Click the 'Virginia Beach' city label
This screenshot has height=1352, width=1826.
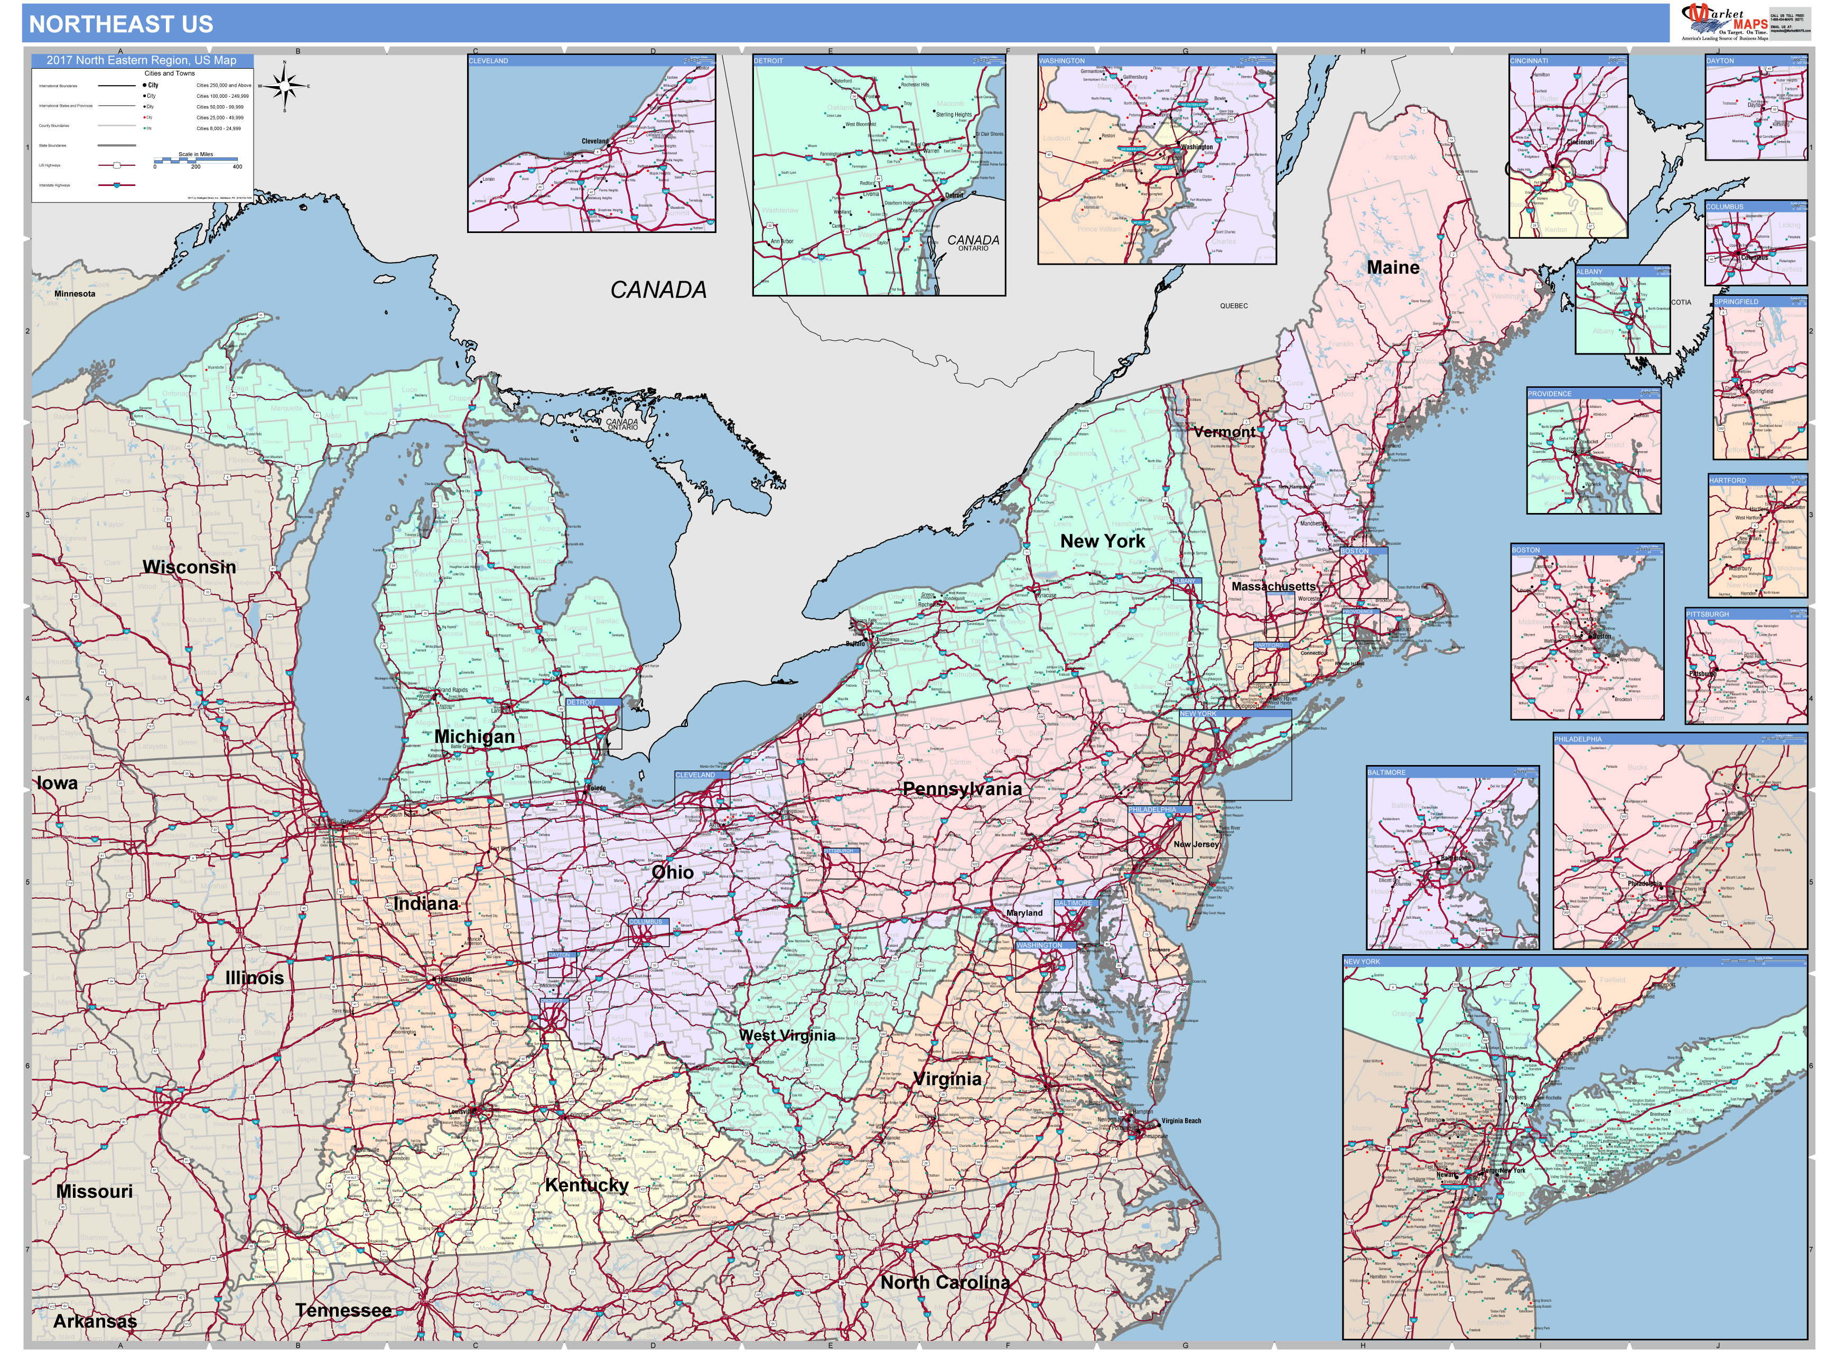click(1181, 1121)
